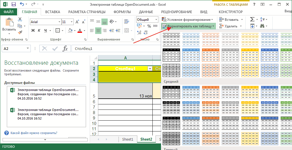Switch to the ВСТАВКА ribbon tab

[x=52, y=12]
